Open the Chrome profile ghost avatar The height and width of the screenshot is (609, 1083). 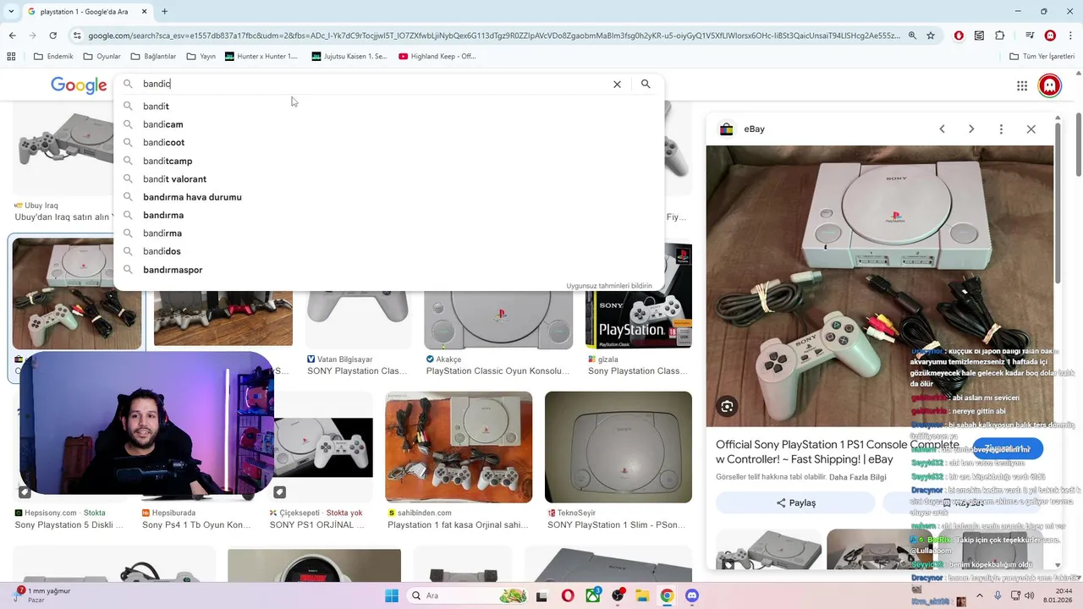click(1050, 36)
